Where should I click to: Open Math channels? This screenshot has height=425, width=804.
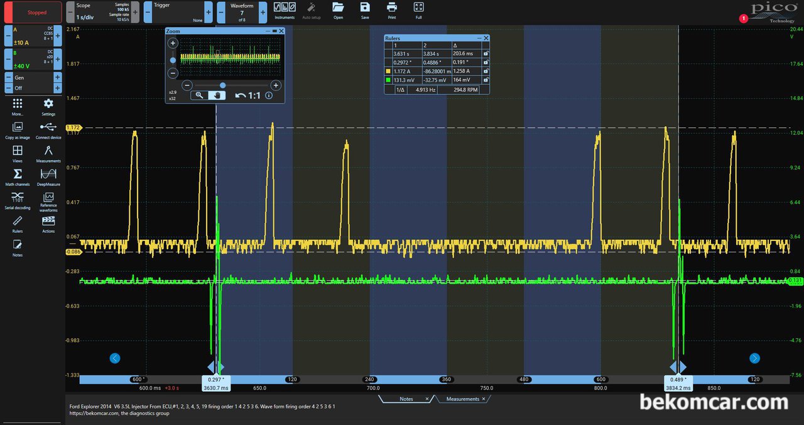18,177
